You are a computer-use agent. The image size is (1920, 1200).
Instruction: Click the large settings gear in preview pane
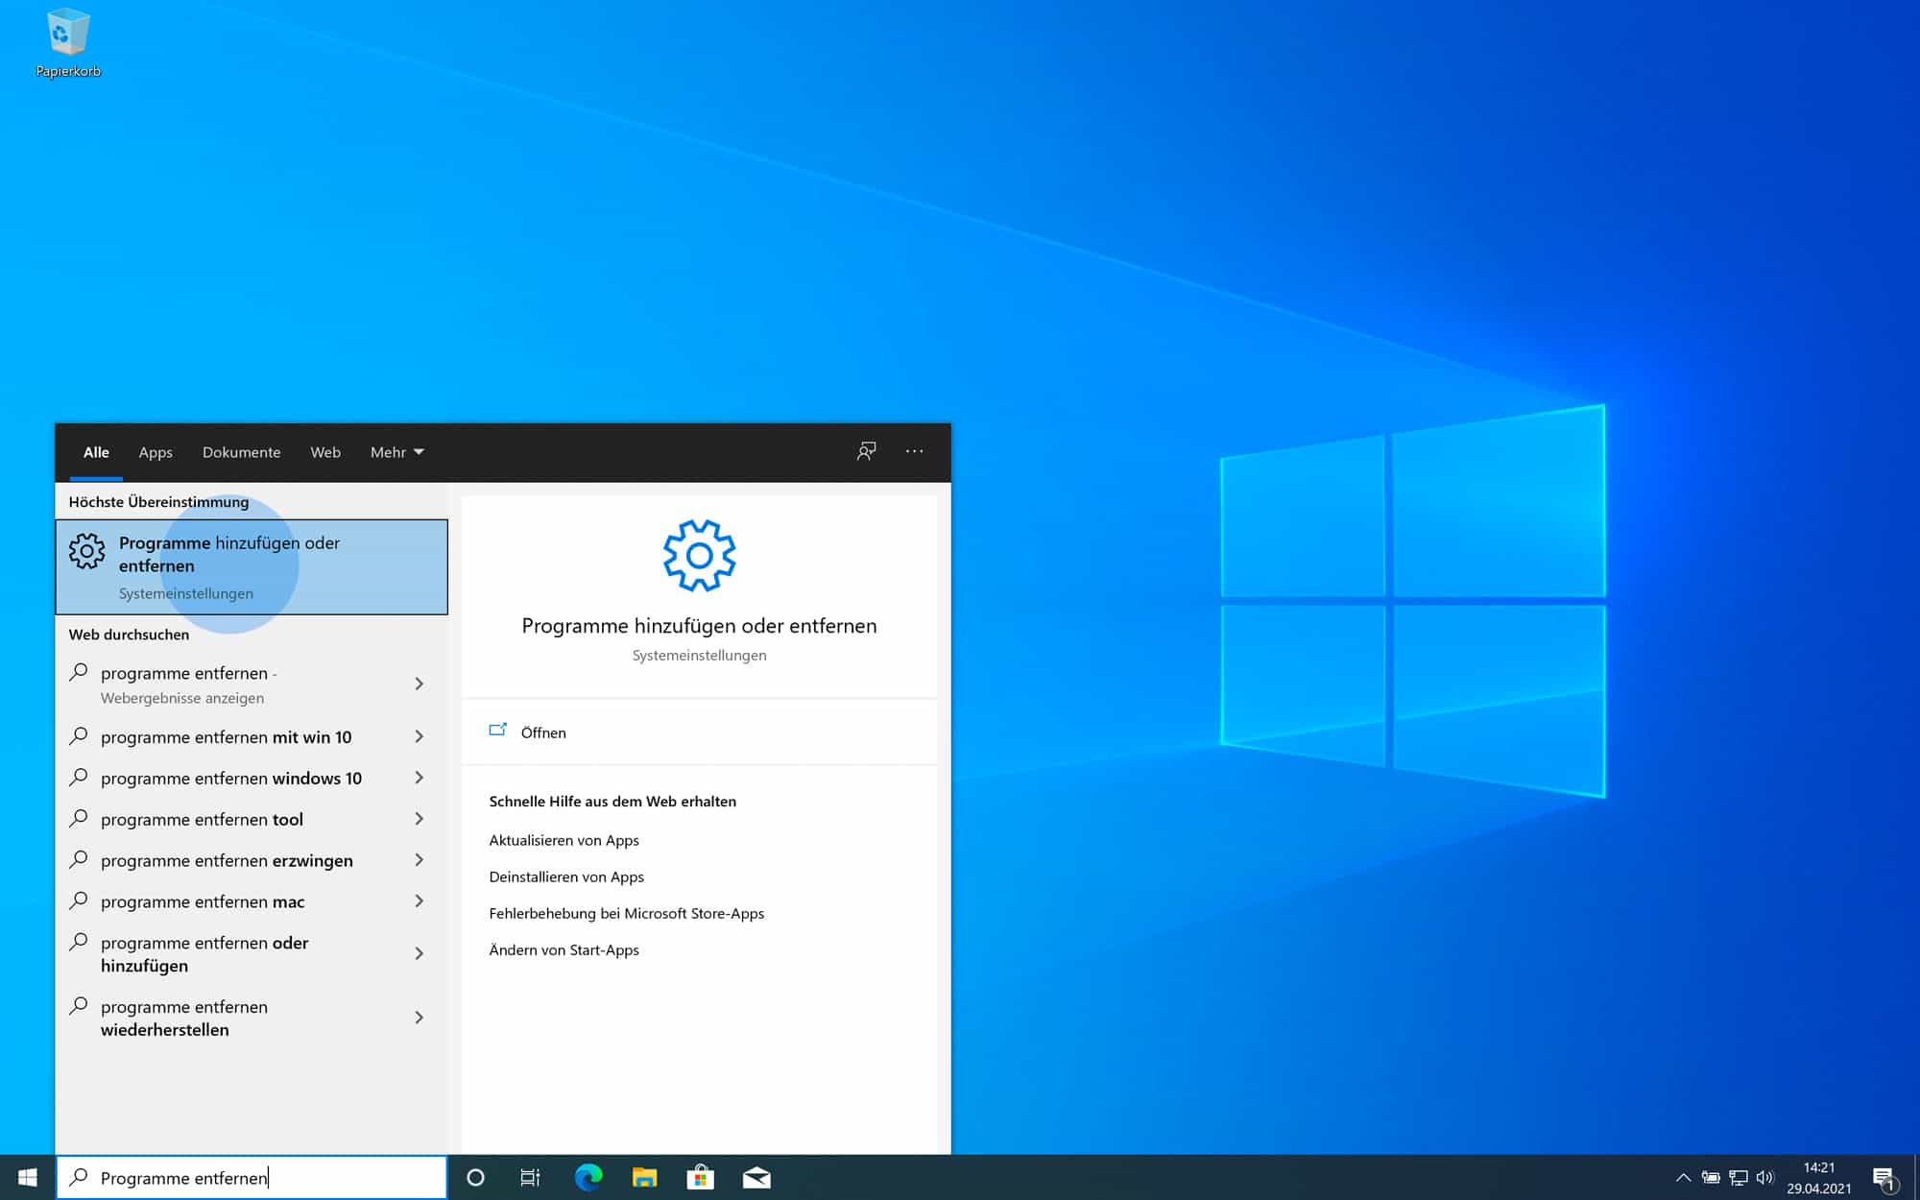[x=699, y=555]
